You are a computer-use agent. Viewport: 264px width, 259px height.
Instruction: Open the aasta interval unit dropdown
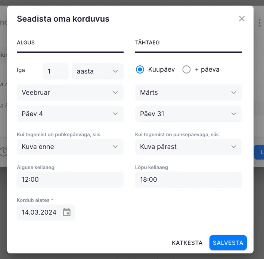pos(97,71)
